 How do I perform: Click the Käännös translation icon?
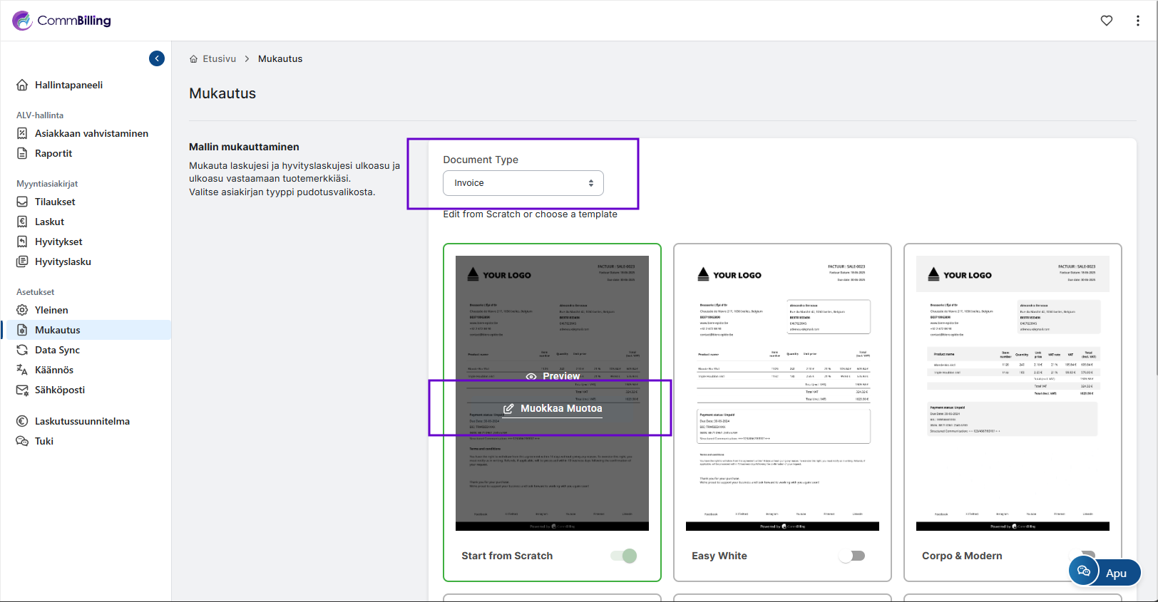coord(22,370)
